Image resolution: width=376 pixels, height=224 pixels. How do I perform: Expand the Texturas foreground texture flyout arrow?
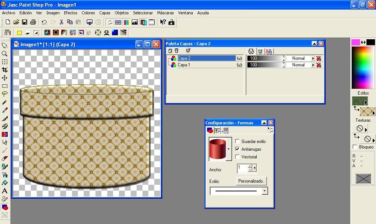366,130
